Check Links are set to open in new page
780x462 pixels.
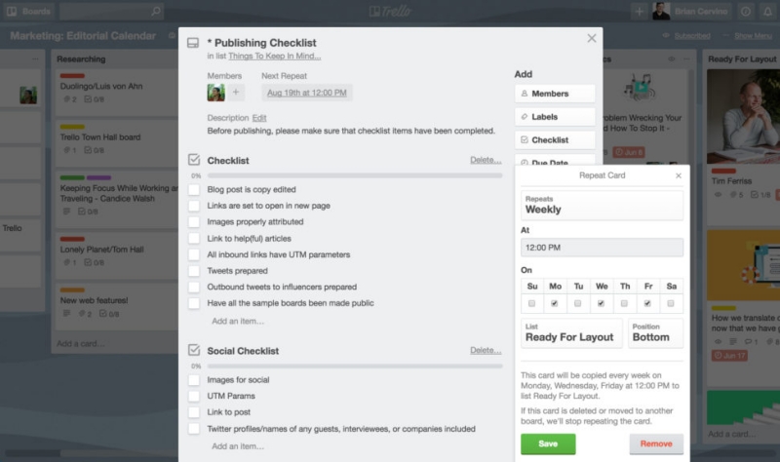coord(194,206)
